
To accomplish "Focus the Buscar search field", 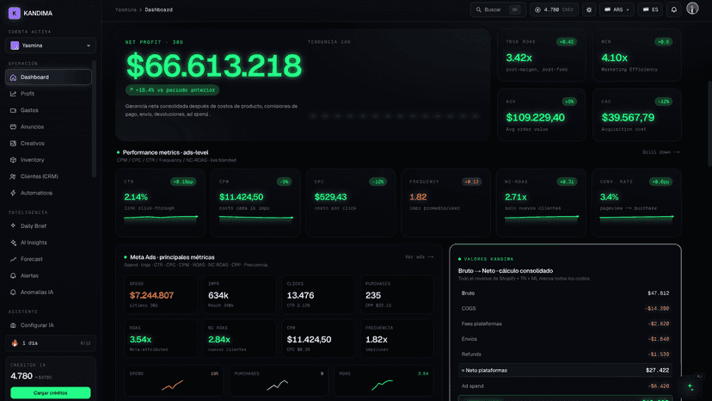I will [x=498, y=9].
